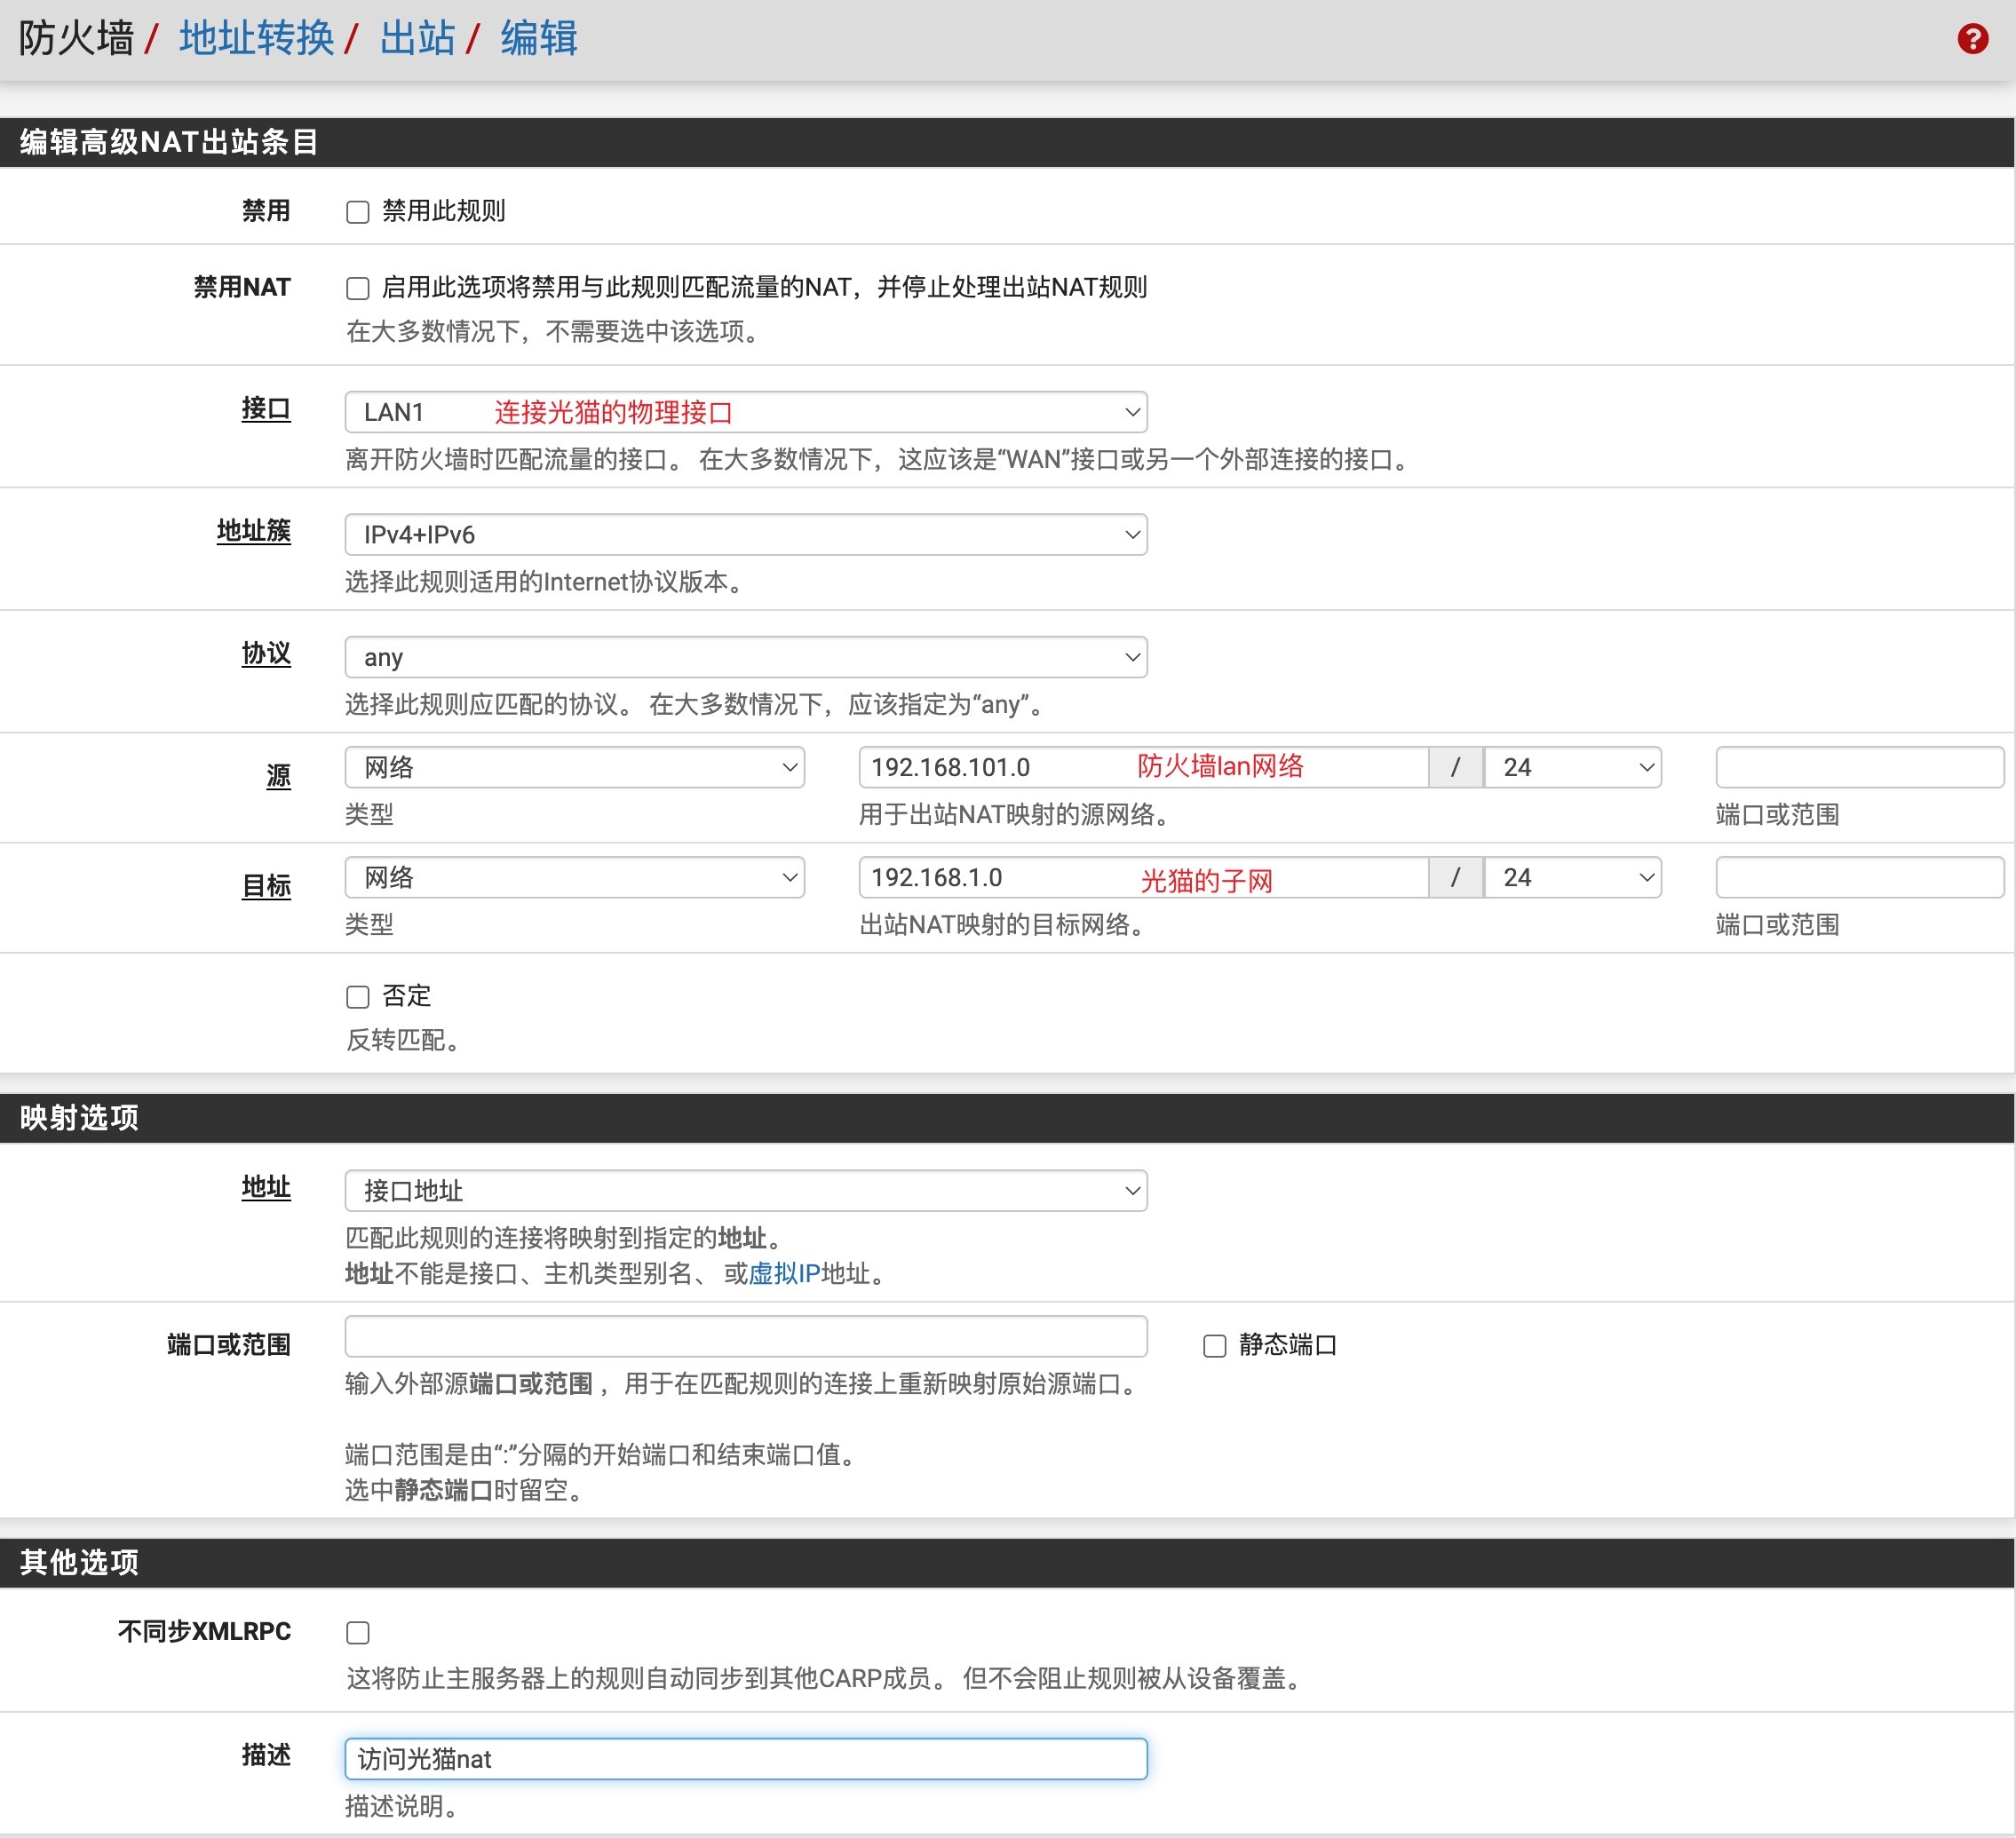The image size is (2016, 1838).
Task: Open the 虚拟IP hyperlink
Action: [x=783, y=1273]
